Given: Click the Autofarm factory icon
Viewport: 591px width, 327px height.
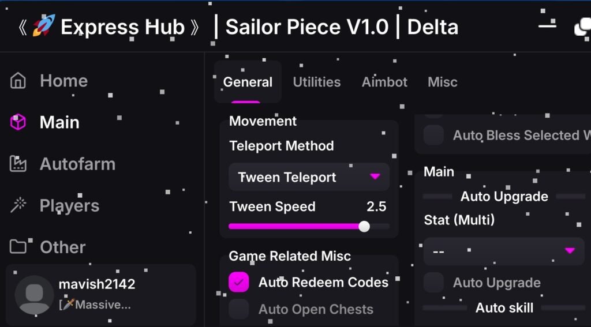Looking at the screenshot, I should (x=18, y=164).
